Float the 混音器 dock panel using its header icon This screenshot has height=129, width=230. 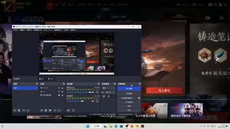tap(99, 84)
